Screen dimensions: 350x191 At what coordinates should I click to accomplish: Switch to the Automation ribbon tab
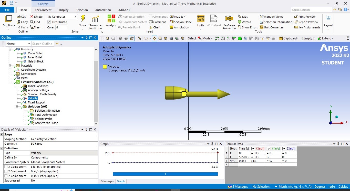coord(103,10)
